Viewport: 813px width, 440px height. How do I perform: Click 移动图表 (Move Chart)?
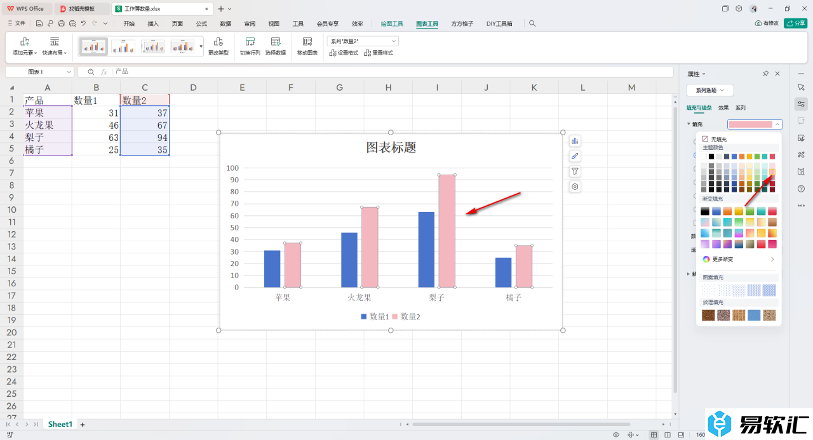click(x=307, y=46)
